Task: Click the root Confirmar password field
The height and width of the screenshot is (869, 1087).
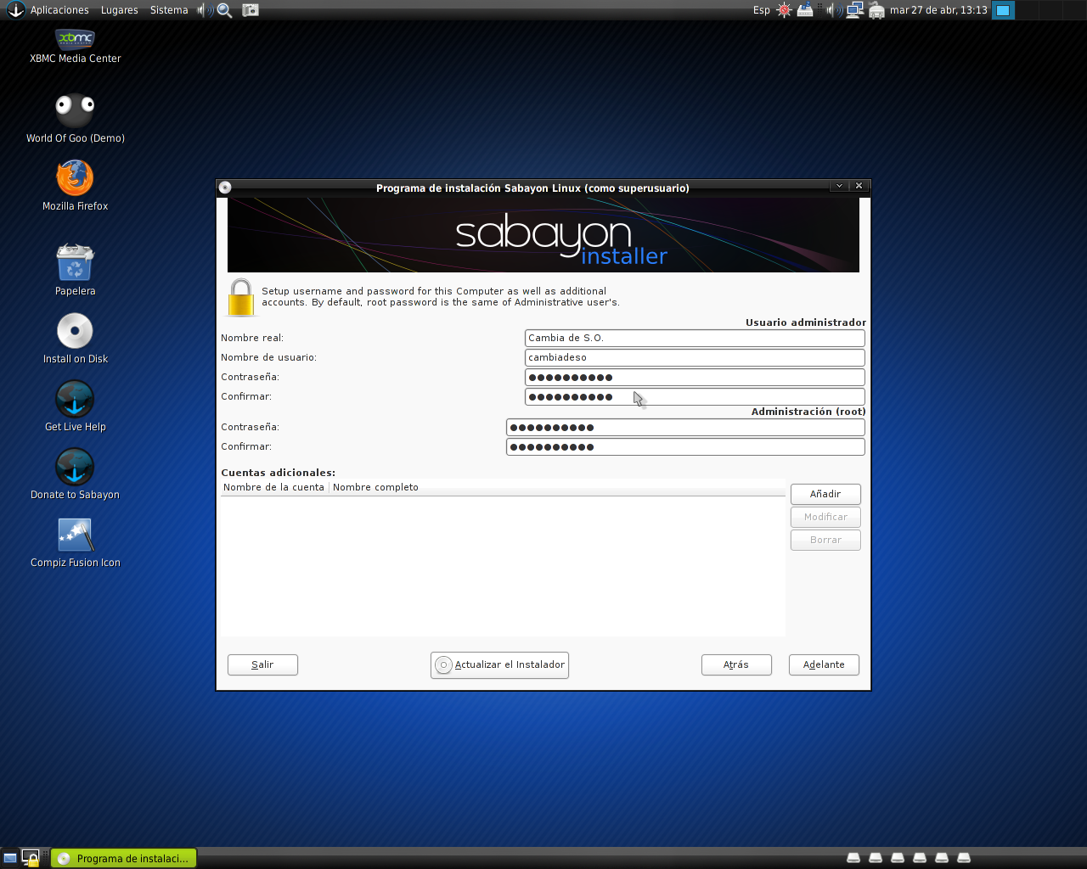Action: (685, 446)
